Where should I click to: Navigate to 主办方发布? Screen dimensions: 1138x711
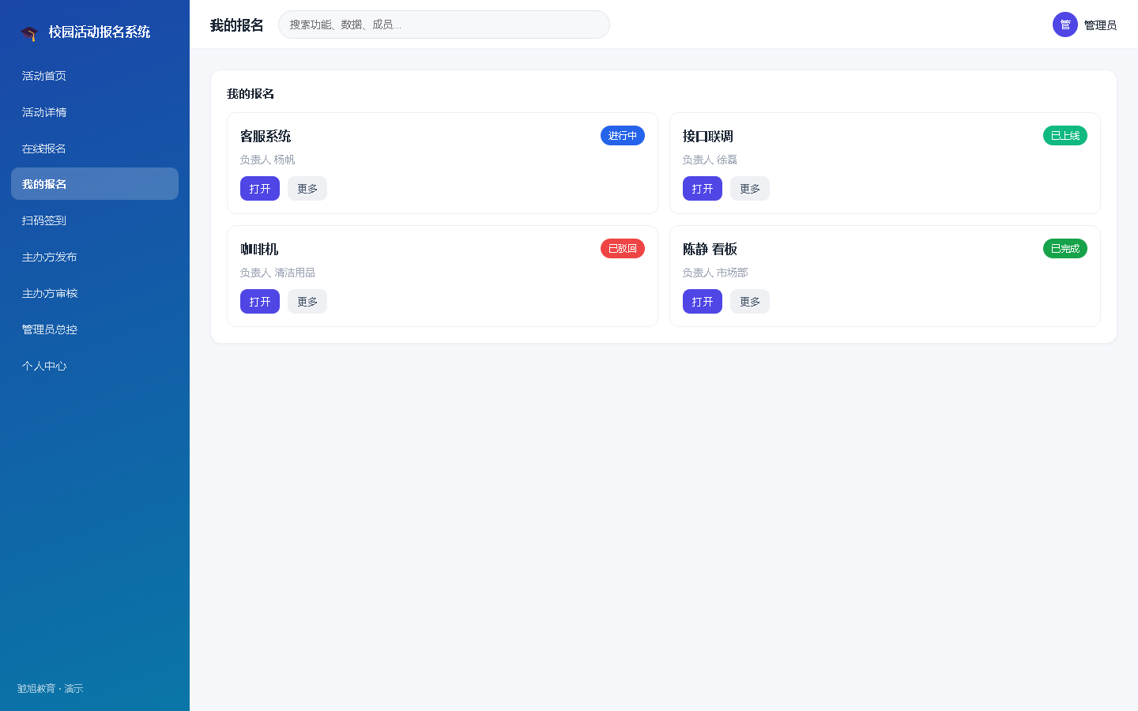pos(95,257)
